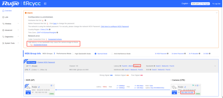The image size is (223, 98).
Task: Click the IP Allocation settings shortcut
Action: pos(193,54)
